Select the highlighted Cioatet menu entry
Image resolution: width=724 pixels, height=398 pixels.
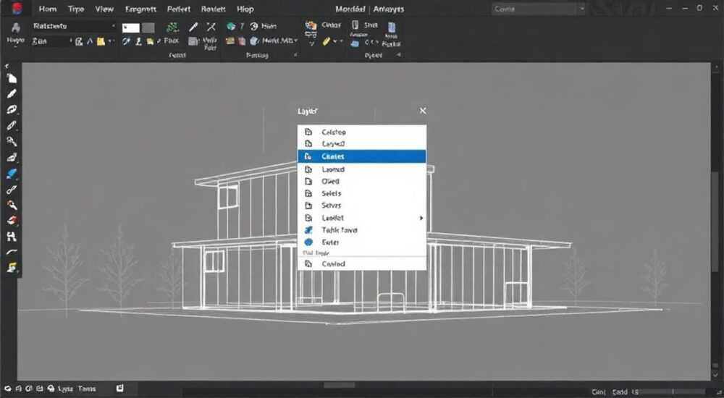click(362, 156)
